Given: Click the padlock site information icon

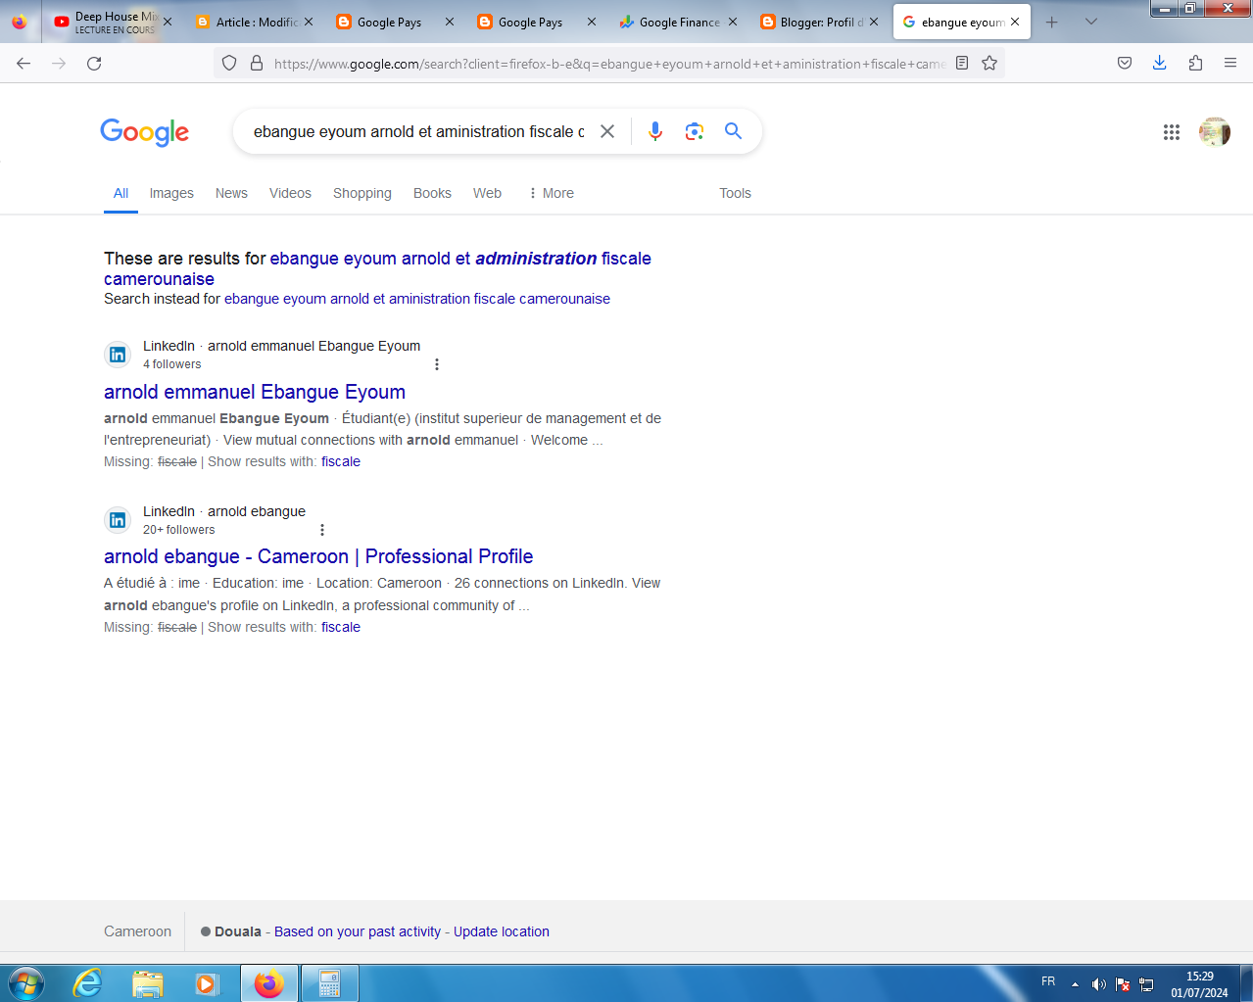Looking at the screenshot, I should point(257,63).
